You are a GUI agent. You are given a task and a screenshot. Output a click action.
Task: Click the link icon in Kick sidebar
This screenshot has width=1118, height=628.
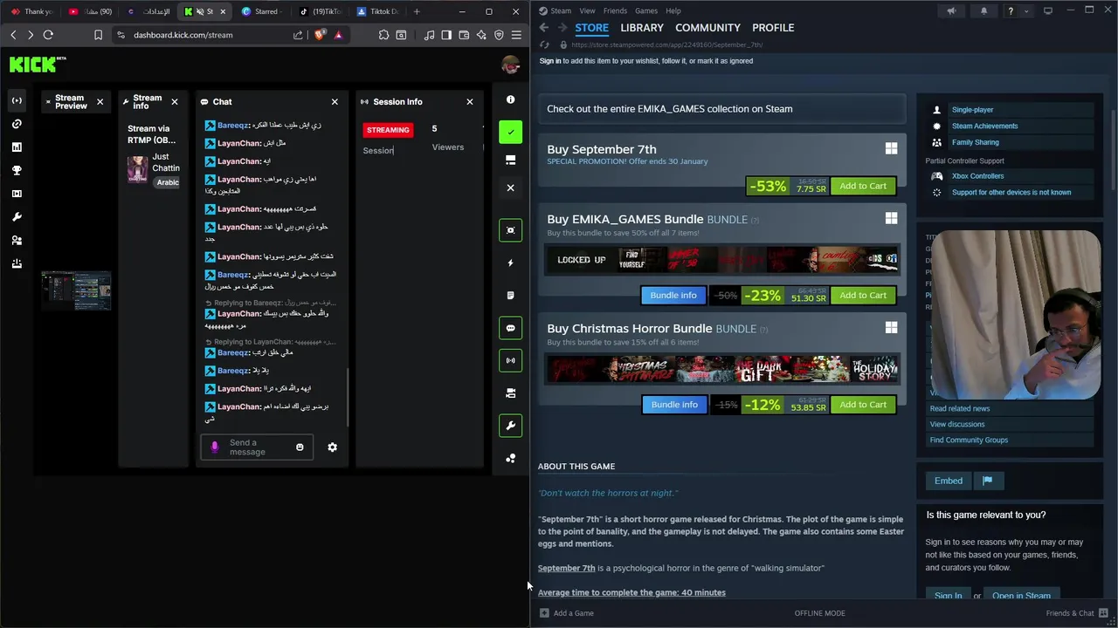(x=17, y=124)
